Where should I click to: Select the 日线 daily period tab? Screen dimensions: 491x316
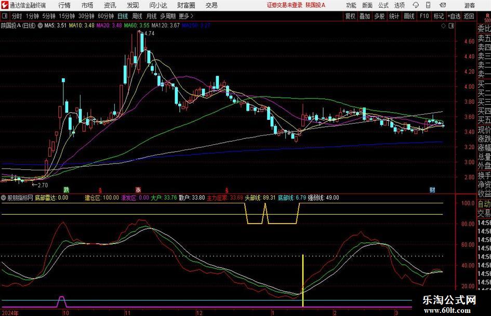coord(123,16)
